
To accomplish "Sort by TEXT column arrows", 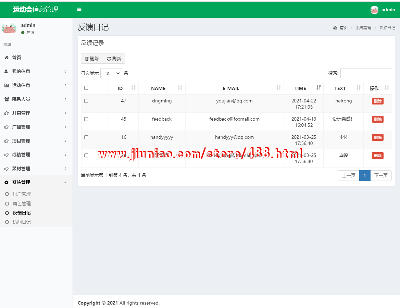I will (359, 88).
